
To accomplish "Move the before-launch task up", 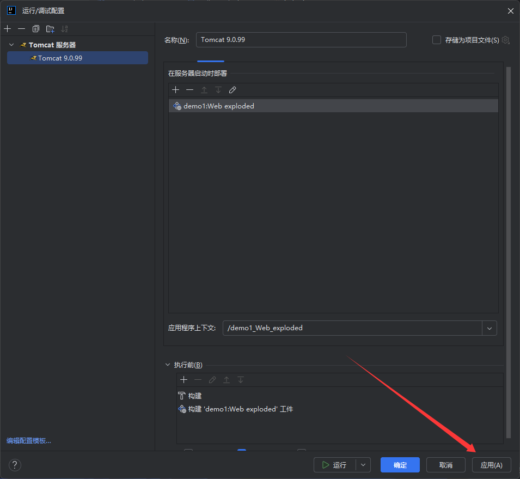I will click(x=227, y=380).
